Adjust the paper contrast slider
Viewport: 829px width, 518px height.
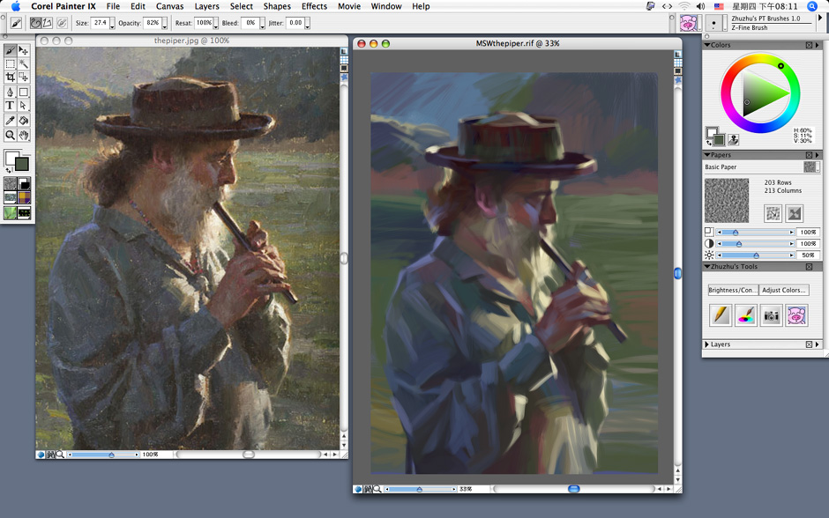point(756,244)
